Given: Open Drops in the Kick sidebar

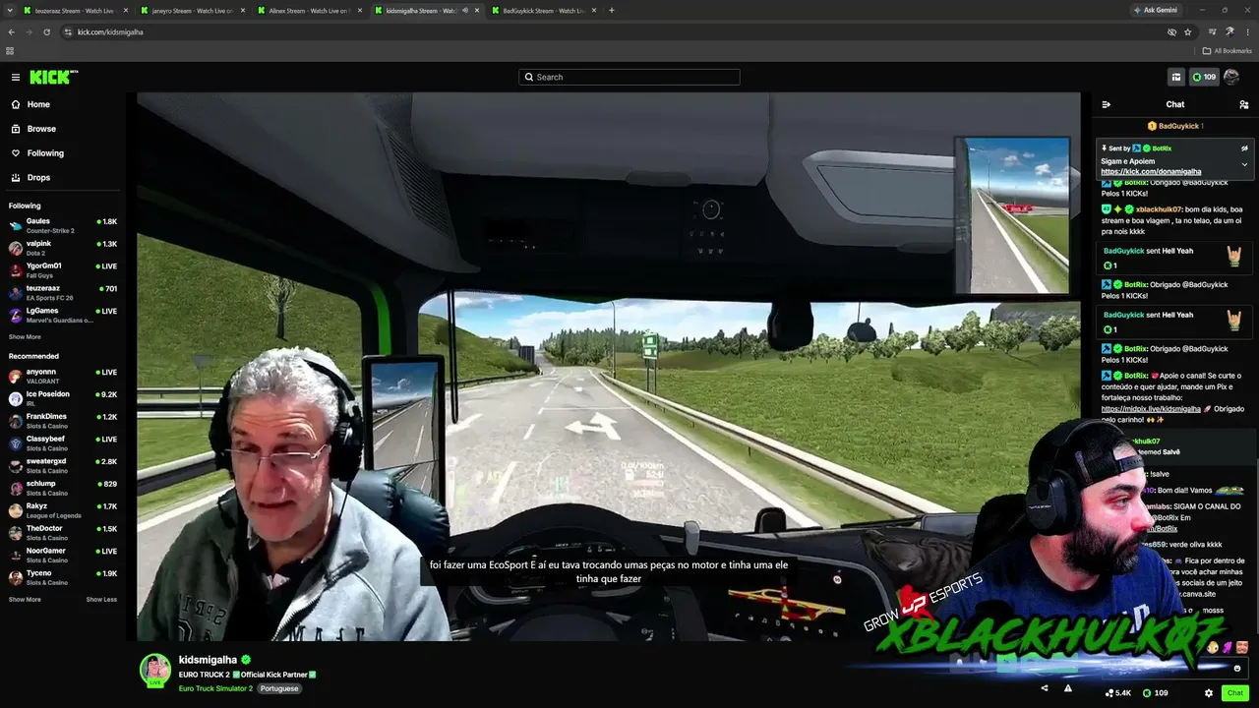Looking at the screenshot, I should tap(38, 178).
